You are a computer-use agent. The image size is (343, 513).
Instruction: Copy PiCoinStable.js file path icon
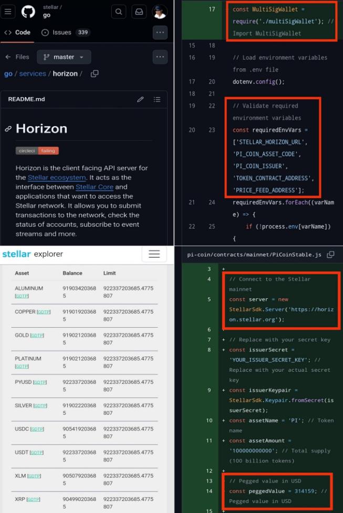tap(330, 255)
